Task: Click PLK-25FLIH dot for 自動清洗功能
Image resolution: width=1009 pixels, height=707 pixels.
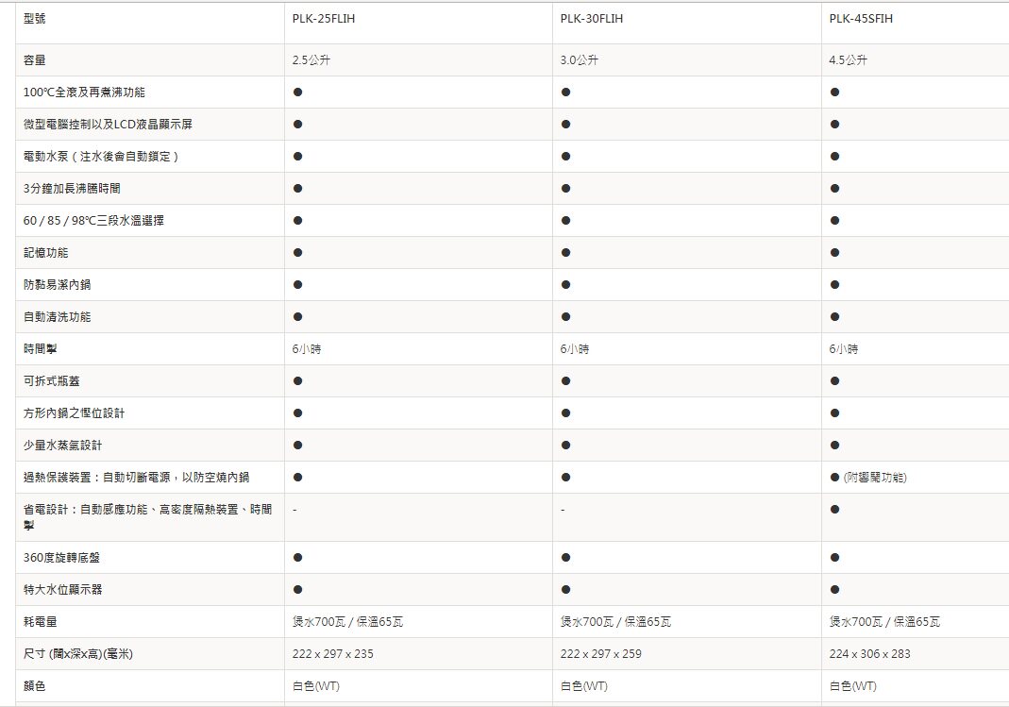Action: point(297,316)
